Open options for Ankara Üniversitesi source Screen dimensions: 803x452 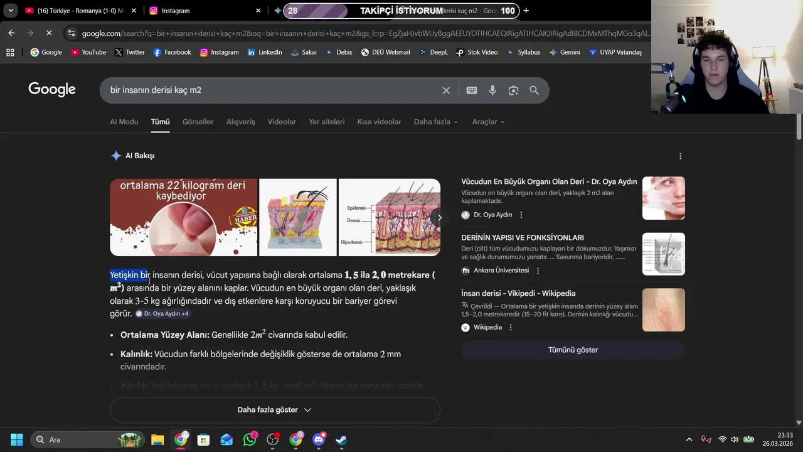(x=538, y=271)
